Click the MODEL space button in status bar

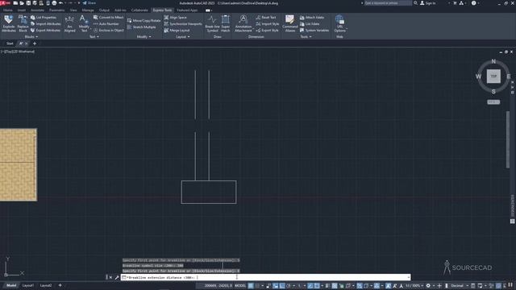[x=240, y=286]
